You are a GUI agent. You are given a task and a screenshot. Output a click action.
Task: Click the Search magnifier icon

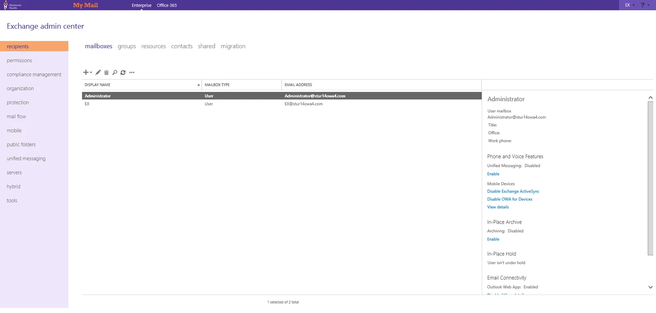(115, 73)
